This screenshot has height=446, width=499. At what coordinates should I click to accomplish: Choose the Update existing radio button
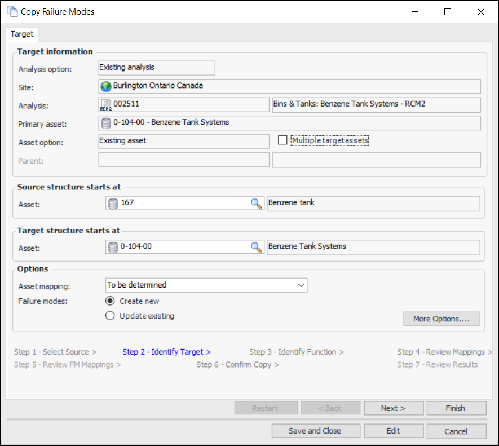tap(111, 316)
